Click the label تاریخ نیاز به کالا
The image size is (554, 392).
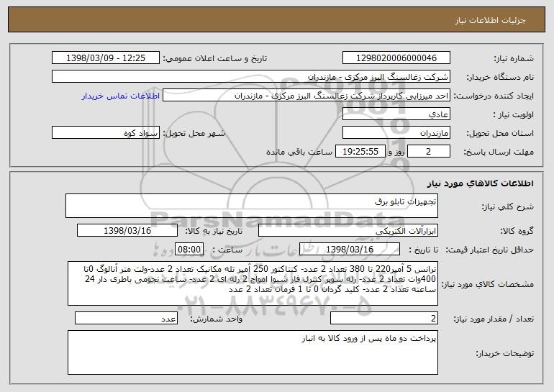pyautogui.click(x=214, y=232)
